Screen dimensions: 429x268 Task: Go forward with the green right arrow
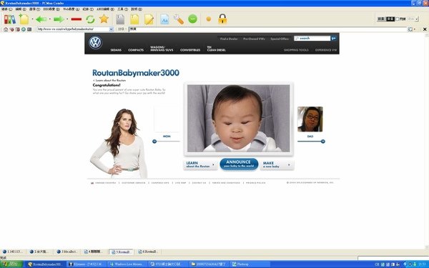[59, 19]
